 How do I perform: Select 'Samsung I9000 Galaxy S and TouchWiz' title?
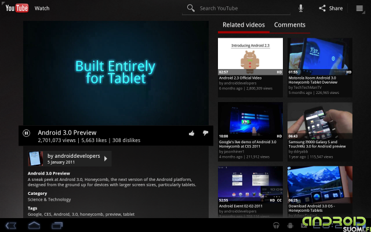click(x=317, y=144)
